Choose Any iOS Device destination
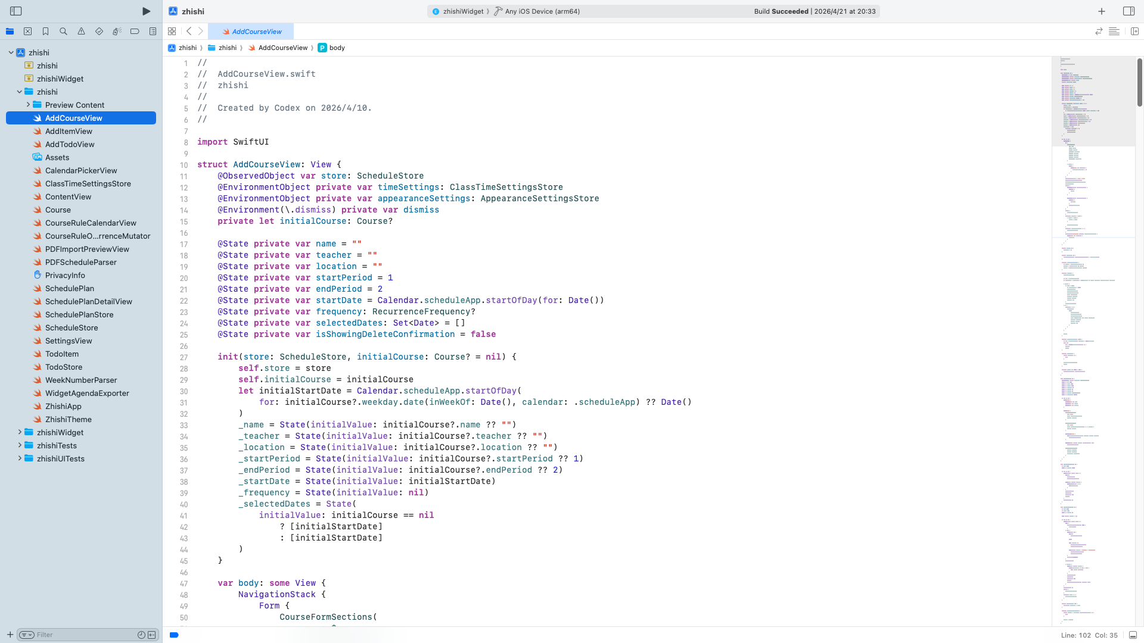 (537, 11)
